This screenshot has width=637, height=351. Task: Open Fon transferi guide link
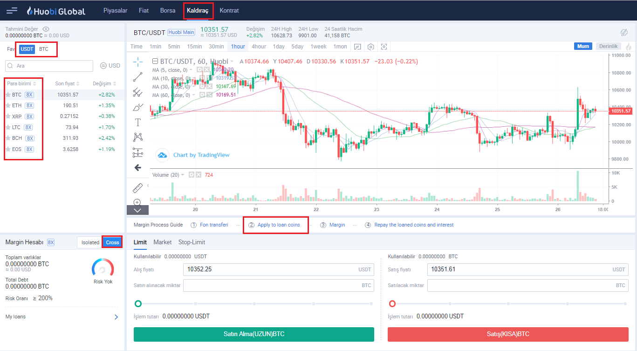[214, 225]
